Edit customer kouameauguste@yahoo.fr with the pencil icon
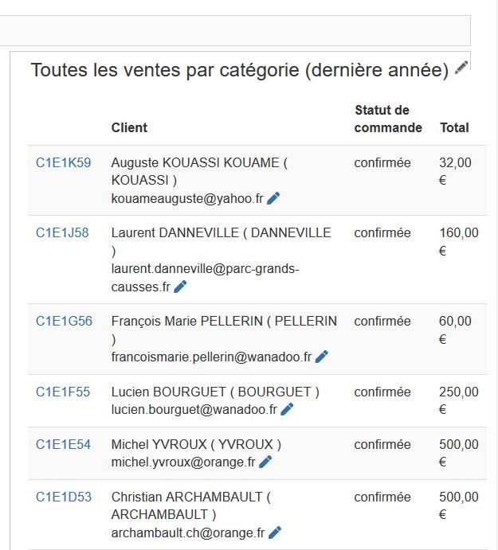This screenshot has width=498, height=550. (273, 198)
